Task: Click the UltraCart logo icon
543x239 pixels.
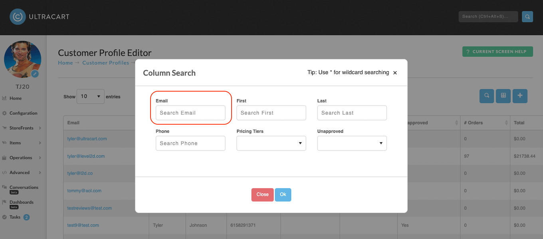Action: pyautogui.click(x=18, y=17)
